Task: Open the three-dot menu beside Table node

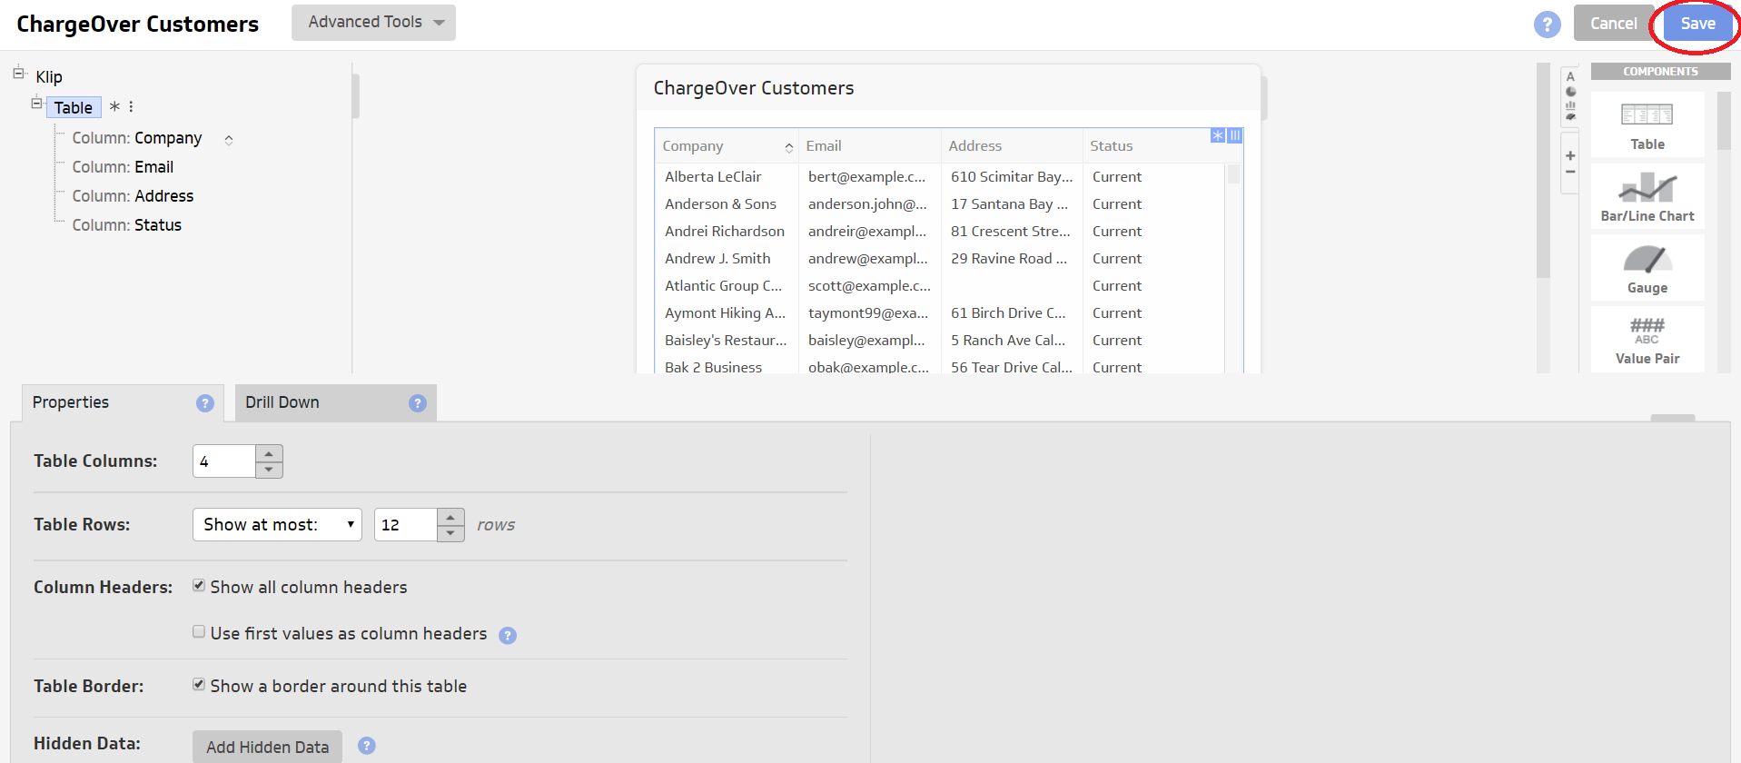Action: [x=131, y=106]
